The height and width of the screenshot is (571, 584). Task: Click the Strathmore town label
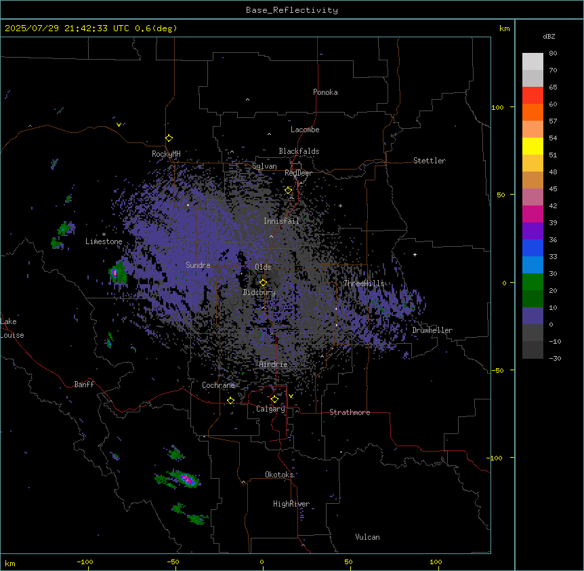coord(350,412)
